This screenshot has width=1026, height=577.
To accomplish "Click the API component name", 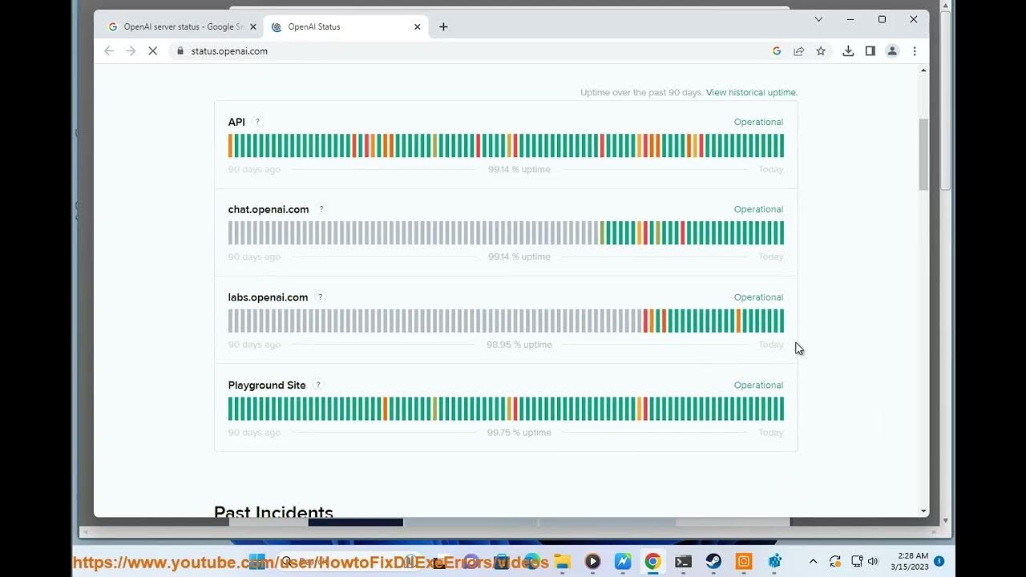I will pos(236,122).
